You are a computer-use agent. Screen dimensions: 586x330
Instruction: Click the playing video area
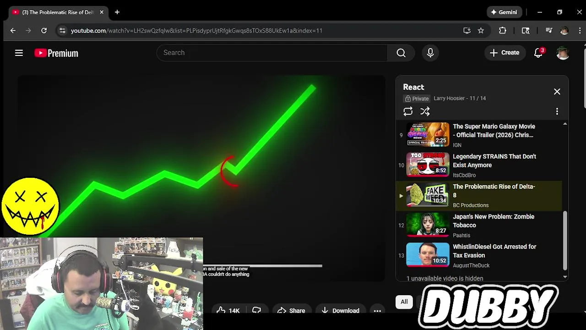[x=201, y=179]
